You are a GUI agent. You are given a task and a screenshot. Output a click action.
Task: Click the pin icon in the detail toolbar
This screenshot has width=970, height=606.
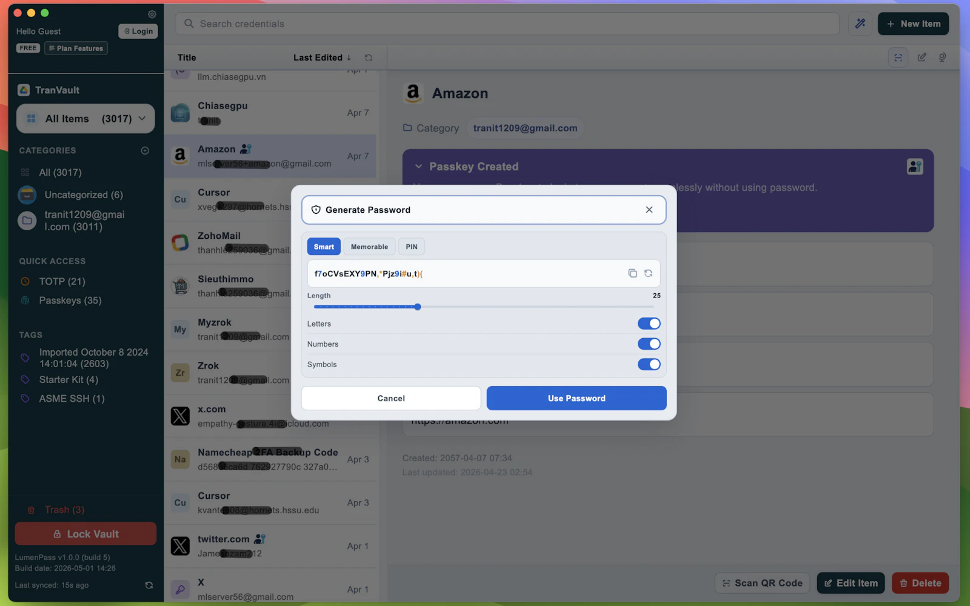[942, 58]
